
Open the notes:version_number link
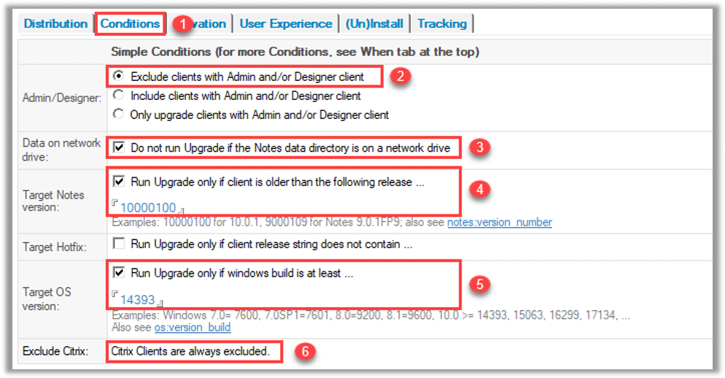coord(499,222)
